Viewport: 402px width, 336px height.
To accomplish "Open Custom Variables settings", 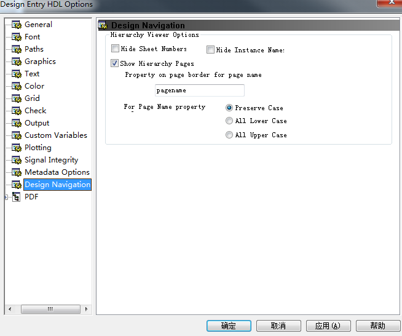I will pos(56,135).
